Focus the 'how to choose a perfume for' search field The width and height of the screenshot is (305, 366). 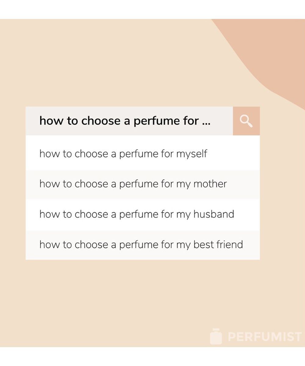128,121
